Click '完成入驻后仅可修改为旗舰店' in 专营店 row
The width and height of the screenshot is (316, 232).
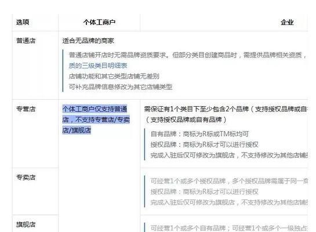coord(192,155)
